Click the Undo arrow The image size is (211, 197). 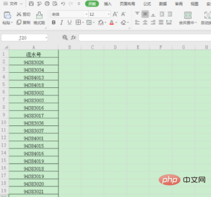tap(63, 4)
